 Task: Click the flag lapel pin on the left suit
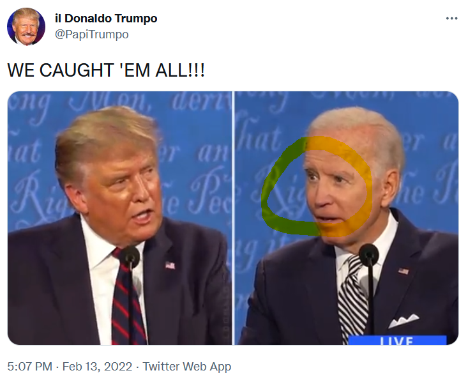(170, 265)
